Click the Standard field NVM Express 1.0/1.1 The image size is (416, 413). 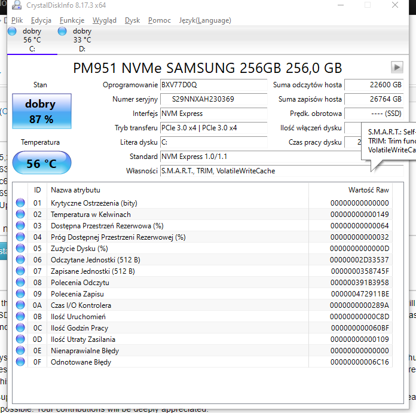(261, 157)
